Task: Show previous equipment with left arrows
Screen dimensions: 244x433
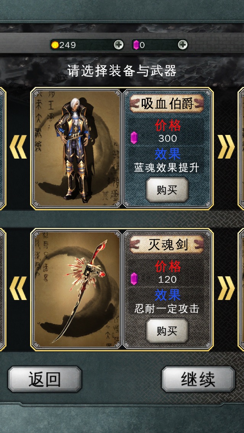Action: point(18,147)
